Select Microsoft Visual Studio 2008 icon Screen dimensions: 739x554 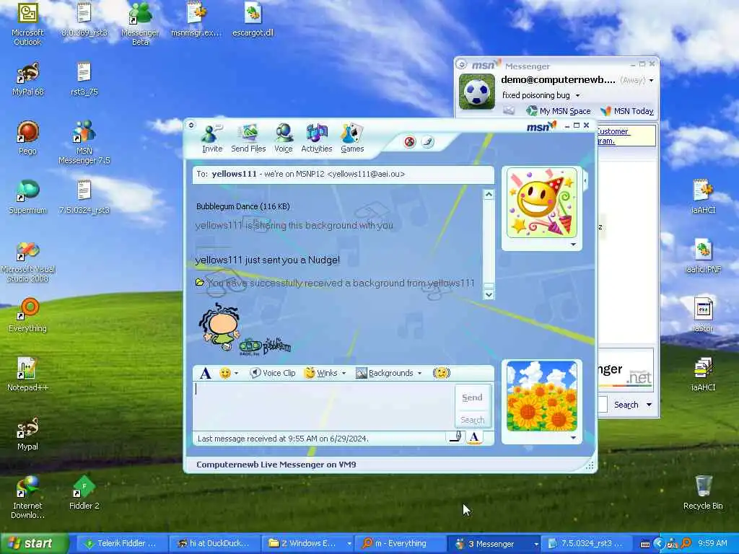[28, 262]
